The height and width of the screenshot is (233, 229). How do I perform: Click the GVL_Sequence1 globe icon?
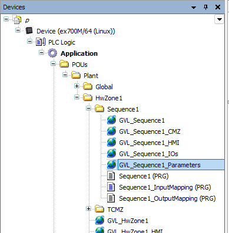[111, 120]
